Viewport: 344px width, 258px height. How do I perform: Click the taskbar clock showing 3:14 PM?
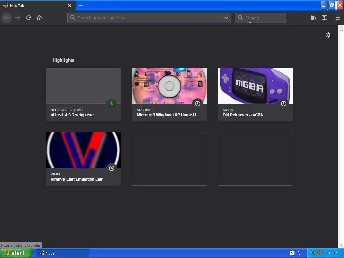tap(332, 253)
